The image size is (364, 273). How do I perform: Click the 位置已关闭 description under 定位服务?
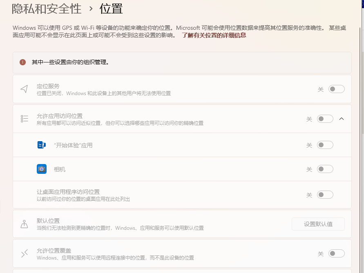104,93
